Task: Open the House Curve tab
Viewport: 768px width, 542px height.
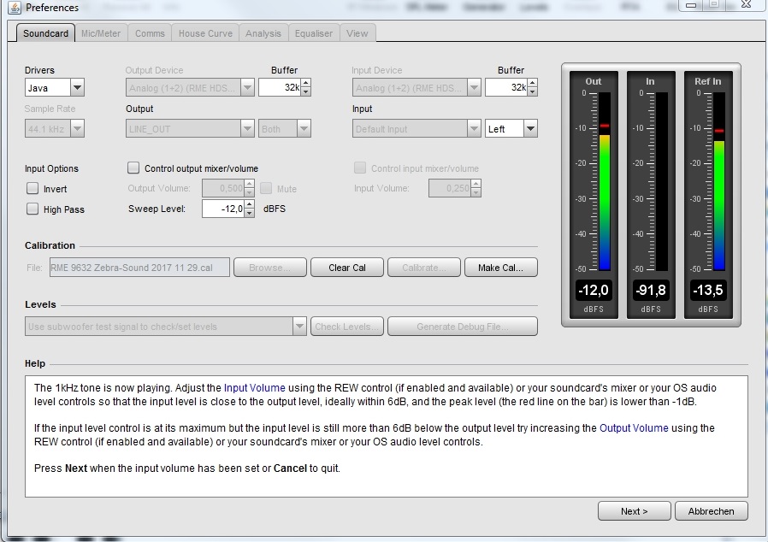Action: click(x=204, y=33)
